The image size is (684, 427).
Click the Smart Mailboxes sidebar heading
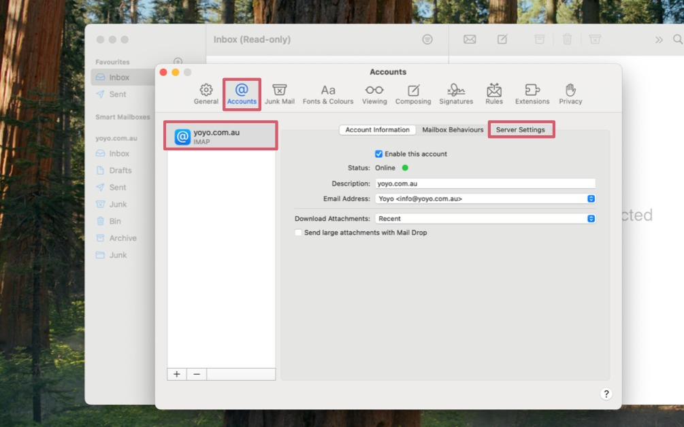tap(123, 117)
